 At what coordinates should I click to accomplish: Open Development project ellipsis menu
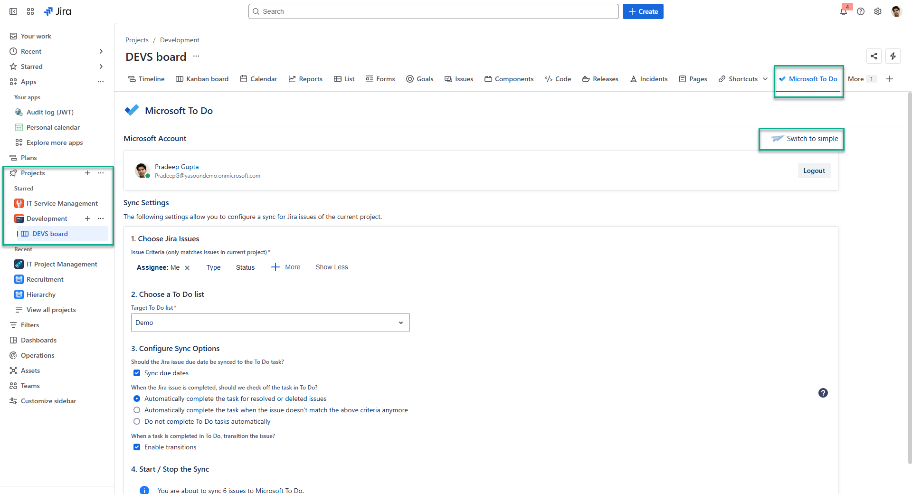tap(101, 218)
